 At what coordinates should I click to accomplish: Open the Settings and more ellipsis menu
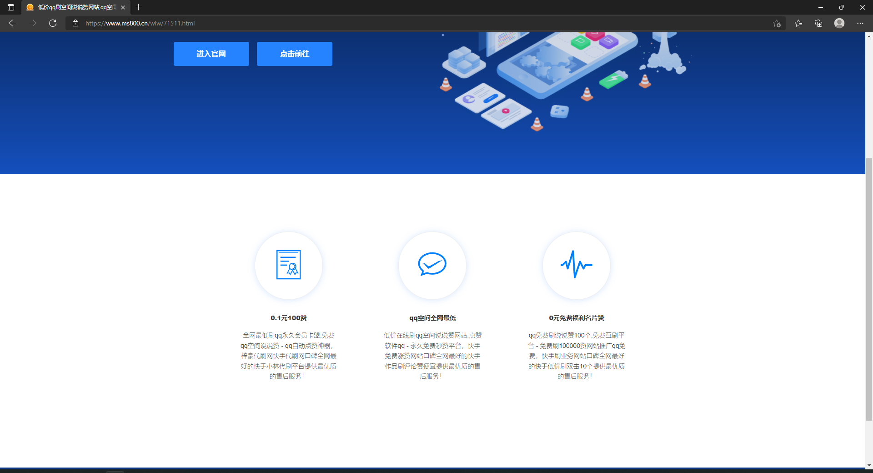[x=860, y=23]
